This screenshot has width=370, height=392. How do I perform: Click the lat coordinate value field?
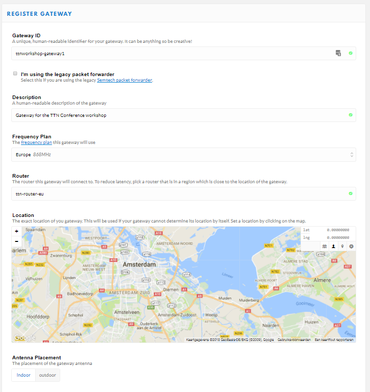click(338, 230)
